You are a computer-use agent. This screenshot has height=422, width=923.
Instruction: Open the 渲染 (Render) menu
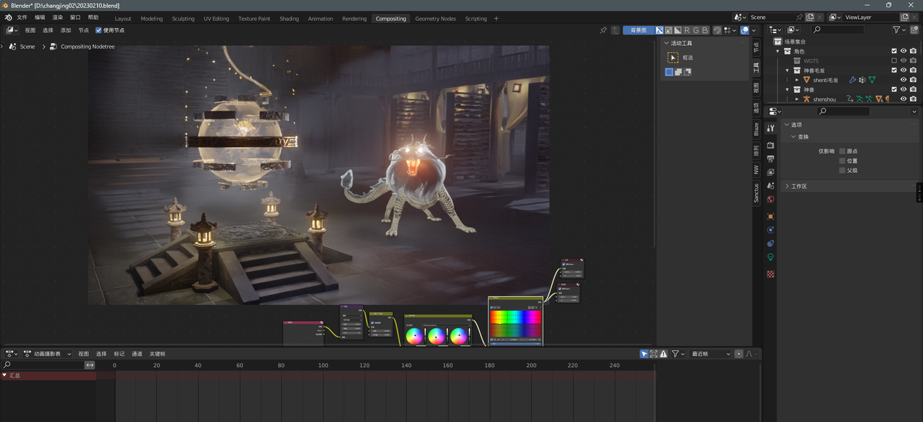pos(58,18)
